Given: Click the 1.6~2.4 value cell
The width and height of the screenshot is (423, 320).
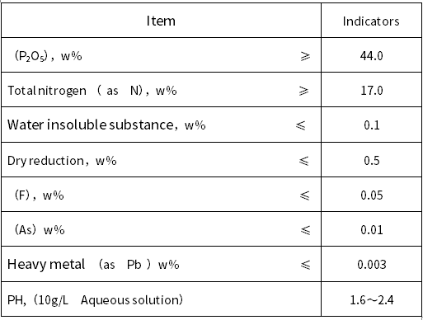Looking at the screenshot, I should coord(372,299).
